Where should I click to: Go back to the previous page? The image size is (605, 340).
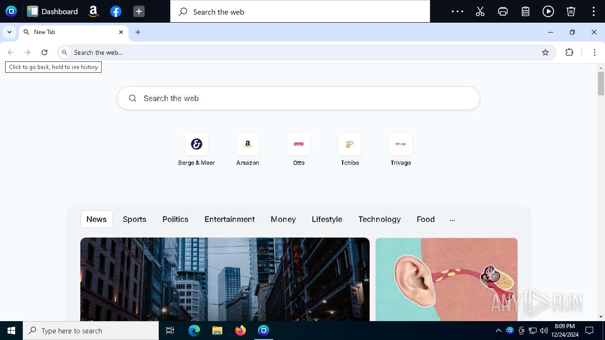pyautogui.click(x=10, y=52)
